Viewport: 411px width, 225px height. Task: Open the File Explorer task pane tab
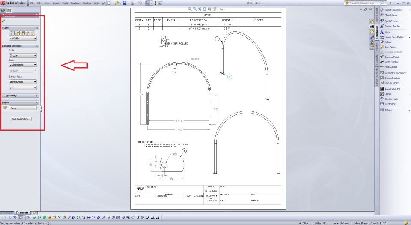coord(372,32)
